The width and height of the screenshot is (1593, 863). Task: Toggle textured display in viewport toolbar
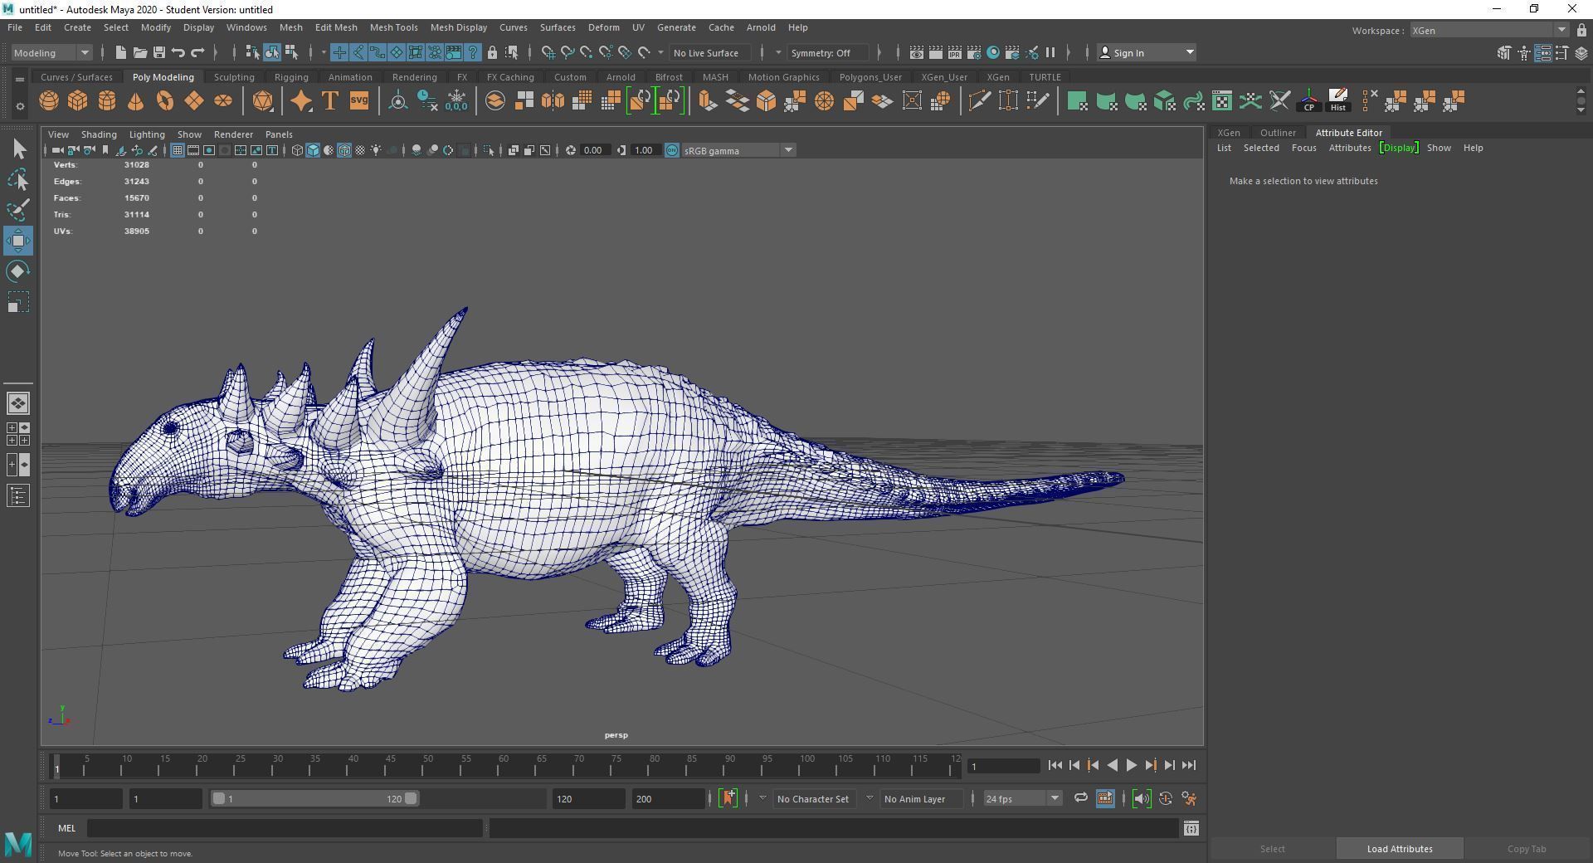(x=360, y=150)
